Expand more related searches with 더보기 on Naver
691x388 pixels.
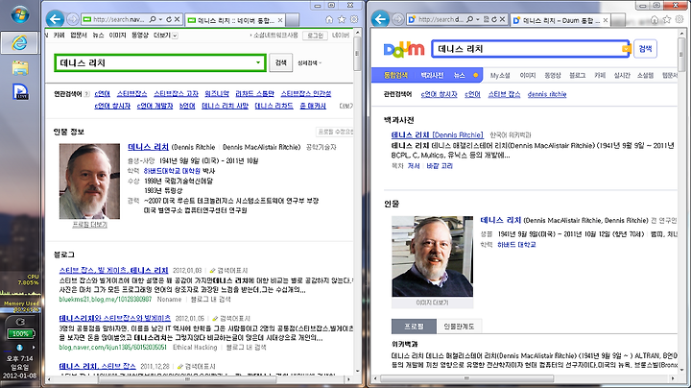click(345, 106)
